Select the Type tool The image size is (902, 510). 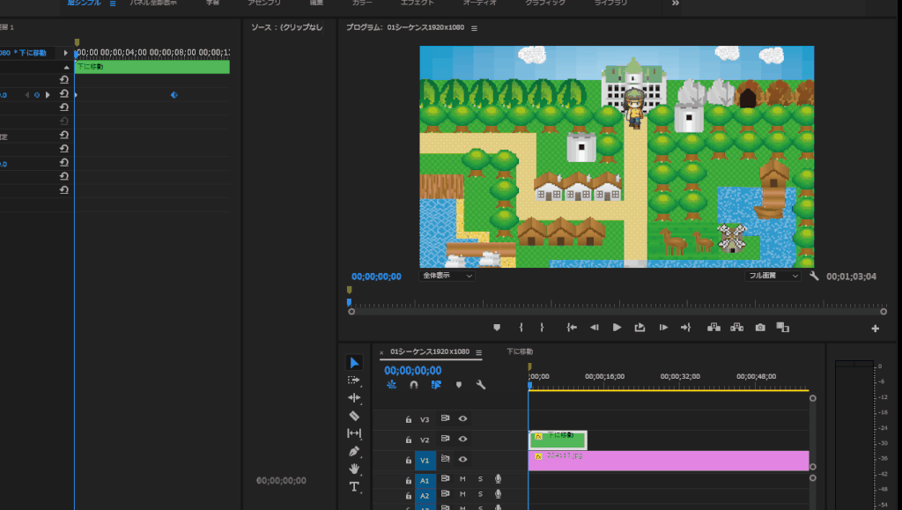coord(354,486)
